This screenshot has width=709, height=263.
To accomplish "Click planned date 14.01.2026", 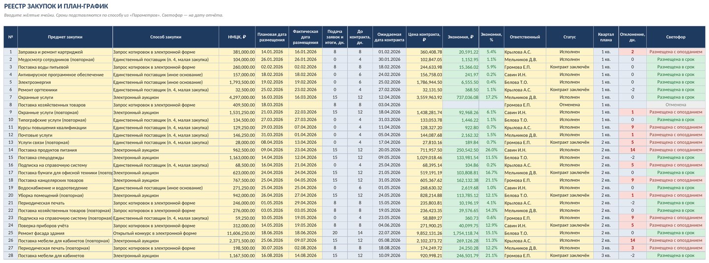I will pos(272,52).
